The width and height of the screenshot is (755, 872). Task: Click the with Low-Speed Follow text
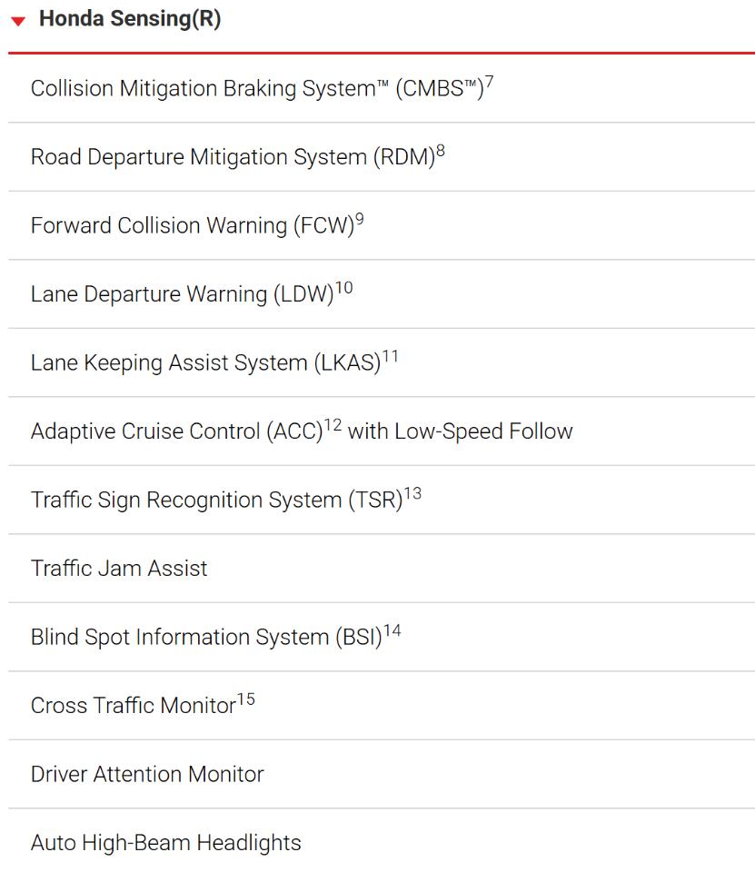(460, 431)
